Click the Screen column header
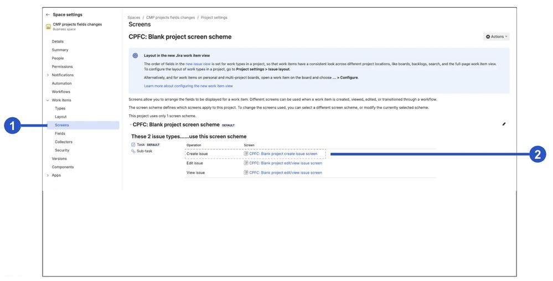The height and width of the screenshot is (281, 553). point(249,145)
